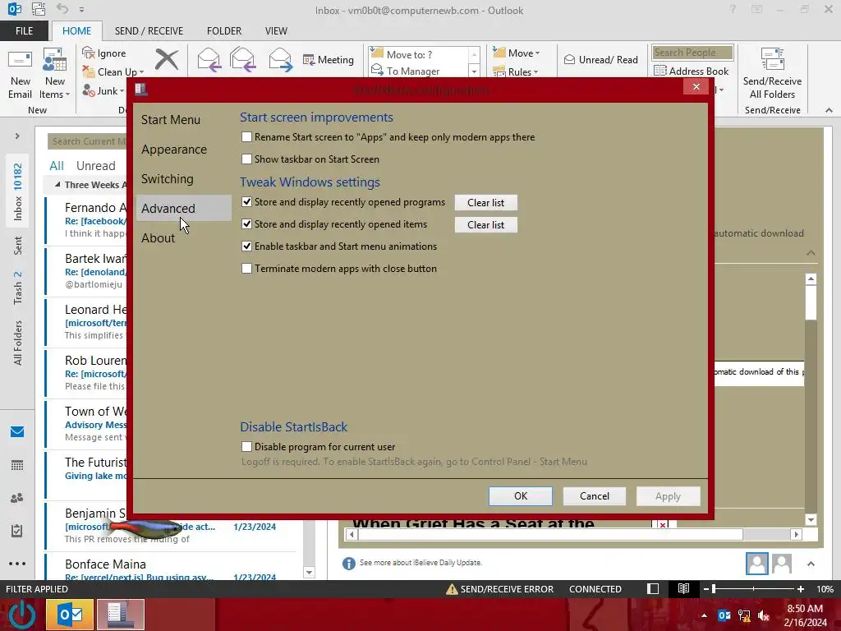Clear list of recently opened items

pos(486,225)
